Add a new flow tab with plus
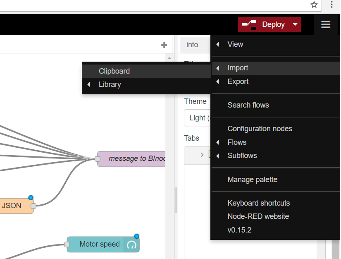The width and height of the screenshot is (341, 259). [x=164, y=45]
